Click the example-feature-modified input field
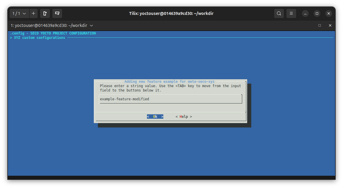Viewport: 343px width, 188px height. (171, 99)
